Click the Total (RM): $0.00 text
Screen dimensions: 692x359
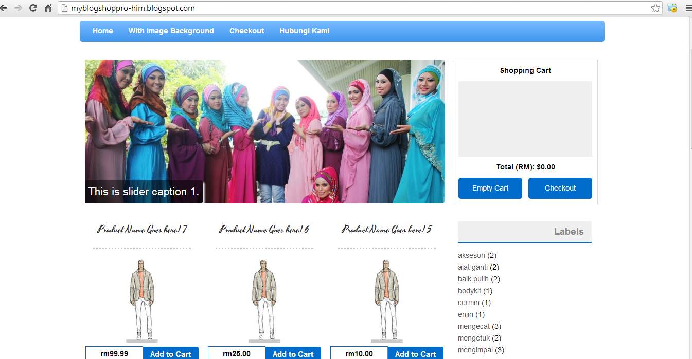pyautogui.click(x=525, y=167)
